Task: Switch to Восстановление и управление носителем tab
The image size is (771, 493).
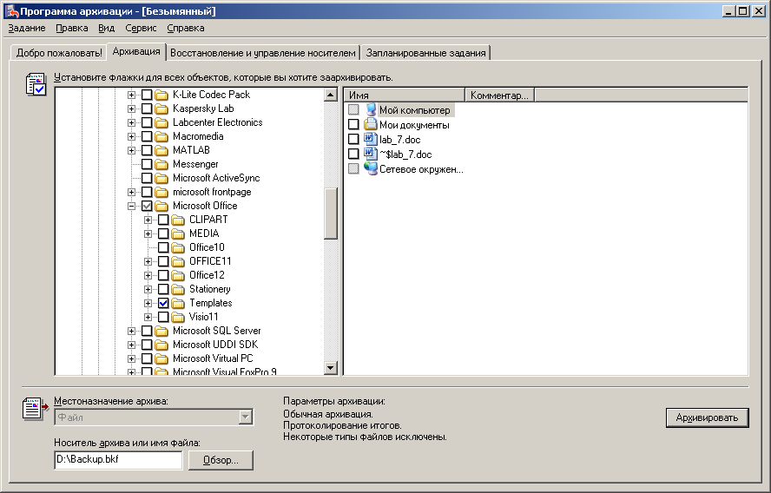Action: click(262, 53)
